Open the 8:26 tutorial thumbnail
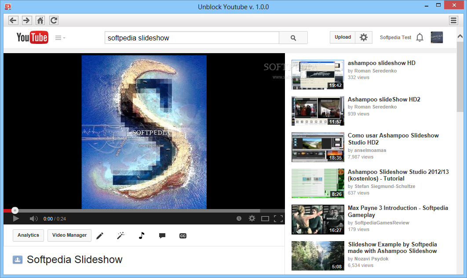This screenshot has height=278, width=467. (x=318, y=184)
